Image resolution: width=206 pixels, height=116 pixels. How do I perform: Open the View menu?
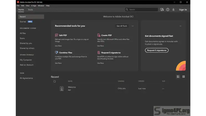pos(28,6)
